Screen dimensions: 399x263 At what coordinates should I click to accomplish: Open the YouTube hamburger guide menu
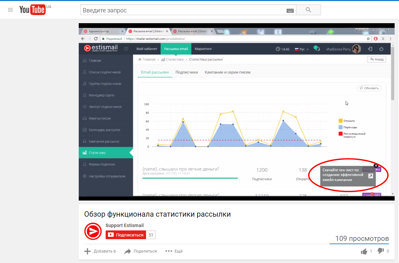(x=10, y=10)
